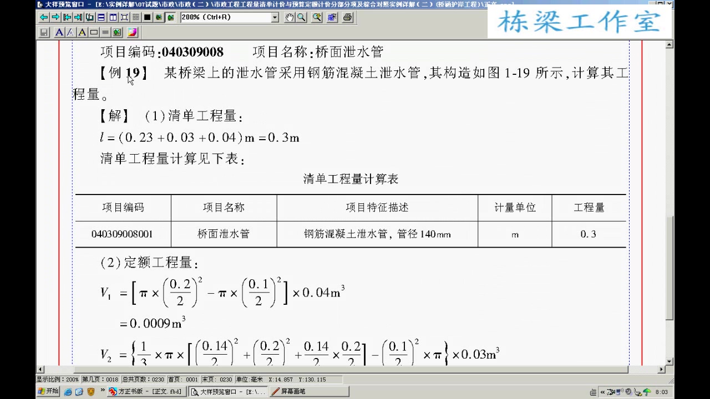This screenshot has height=399, width=710.
Task: Click the yellow-underlined letter A icon
Action: [x=82, y=32]
